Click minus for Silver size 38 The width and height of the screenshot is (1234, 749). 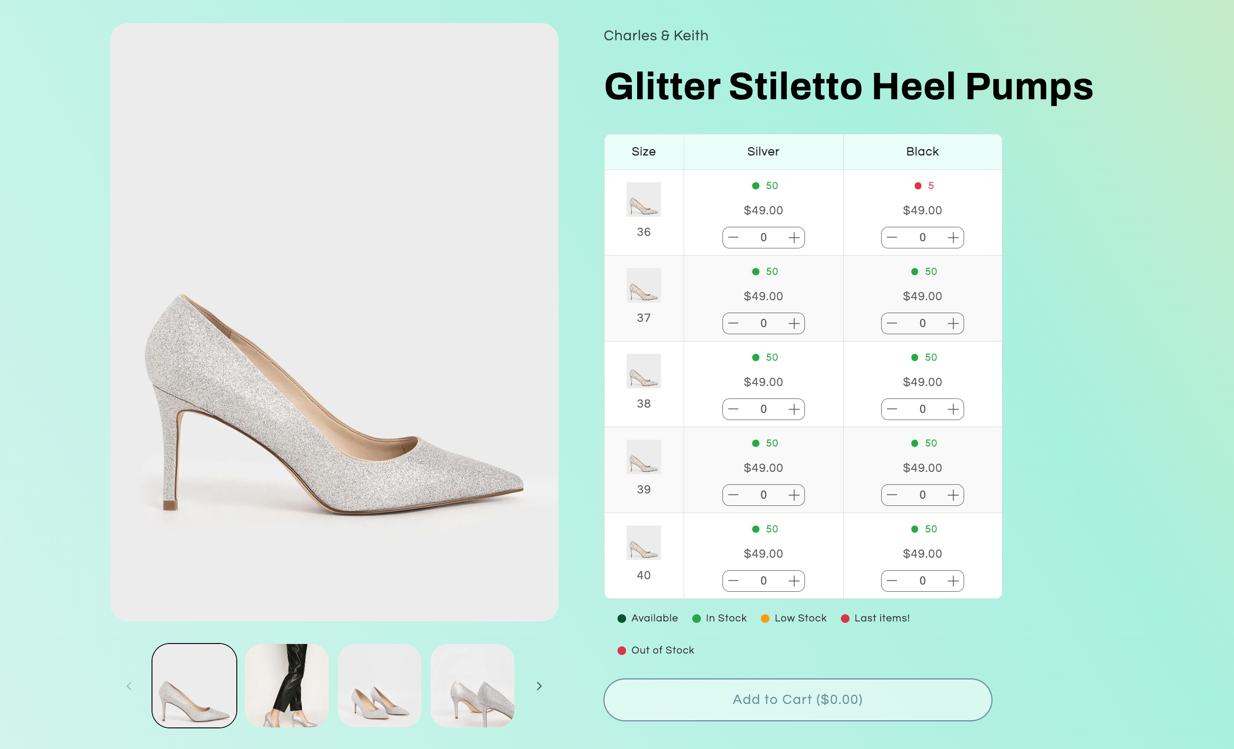point(733,410)
